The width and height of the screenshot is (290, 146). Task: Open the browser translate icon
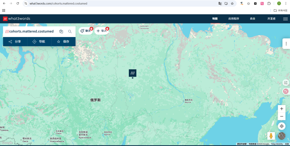(220, 3)
